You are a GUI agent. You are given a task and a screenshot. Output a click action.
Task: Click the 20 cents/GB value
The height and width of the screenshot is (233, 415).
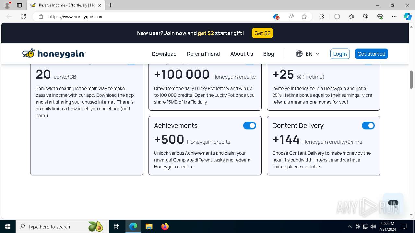pyautogui.click(x=56, y=75)
